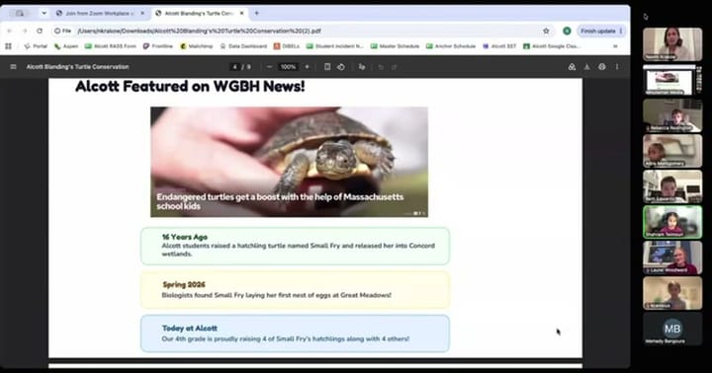Click the address bar file path
The width and height of the screenshot is (712, 373).
tap(199, 31)
